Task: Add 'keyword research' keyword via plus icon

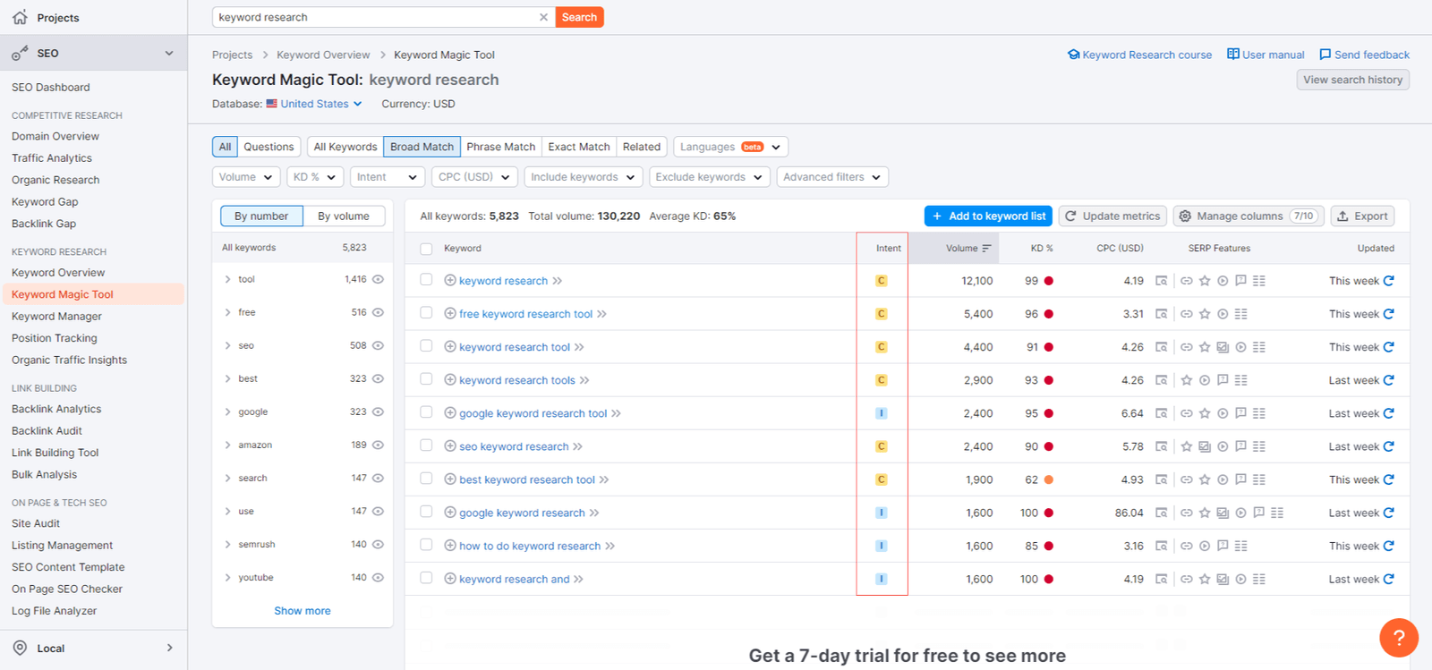Action: [450, 280]
